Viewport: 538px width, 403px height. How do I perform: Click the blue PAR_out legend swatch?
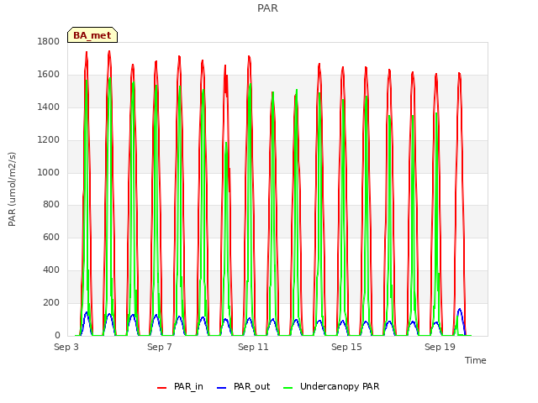[x=222, y=388]
